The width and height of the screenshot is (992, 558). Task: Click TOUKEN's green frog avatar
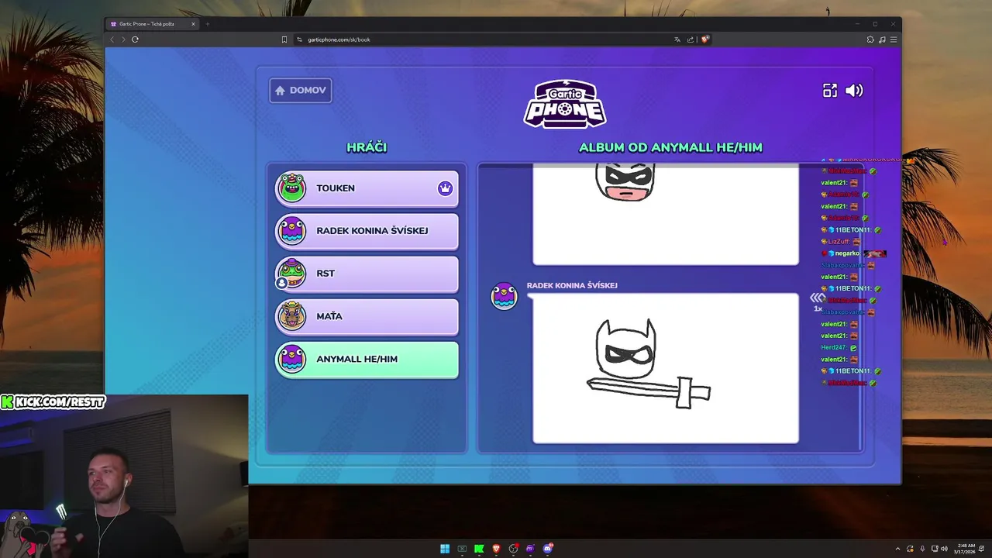pos(292,188)
